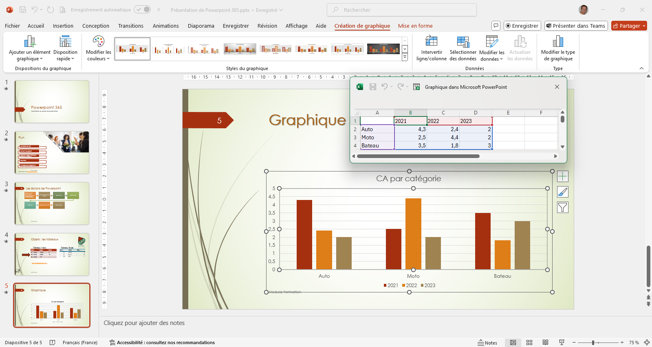Fit slide to current window

click(647, 343)
